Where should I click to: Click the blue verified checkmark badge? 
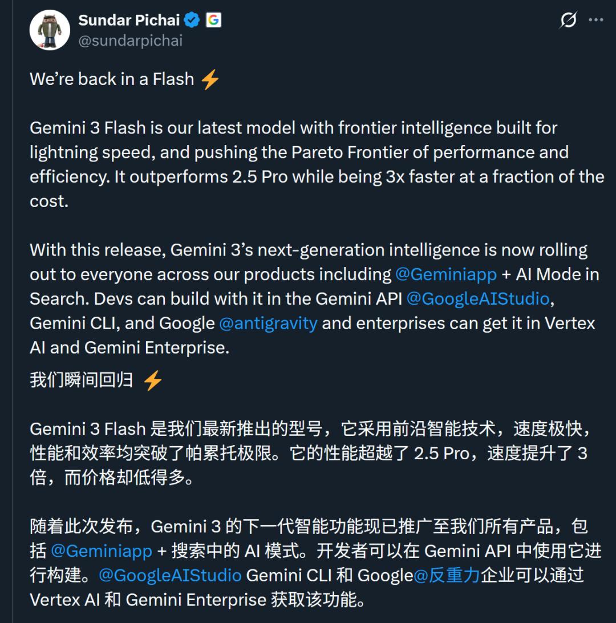[x=192, y=20]
